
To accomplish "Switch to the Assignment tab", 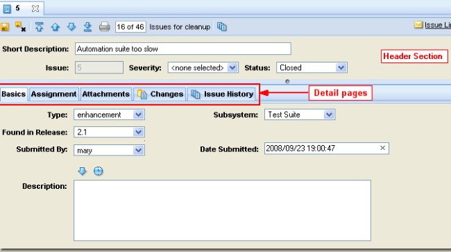I will tap(54, 94).
